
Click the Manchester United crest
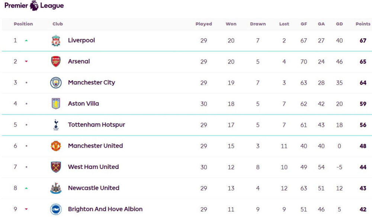click(56, 146)
